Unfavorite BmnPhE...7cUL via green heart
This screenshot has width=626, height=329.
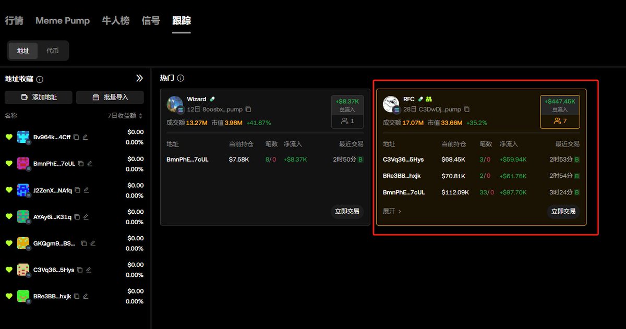(9, 164)
